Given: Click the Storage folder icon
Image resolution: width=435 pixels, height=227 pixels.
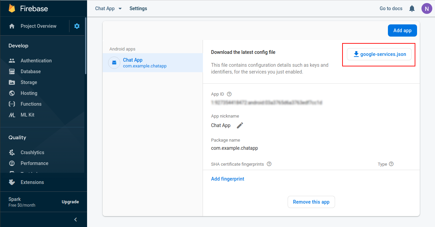Looking at the screenshot, I should point(12,82).
